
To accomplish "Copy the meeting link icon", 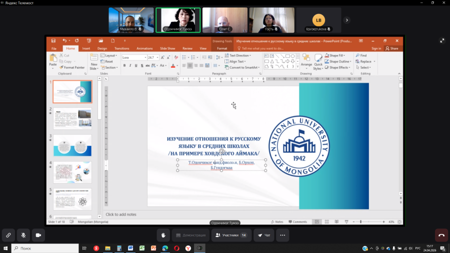I will coord(7,235).
